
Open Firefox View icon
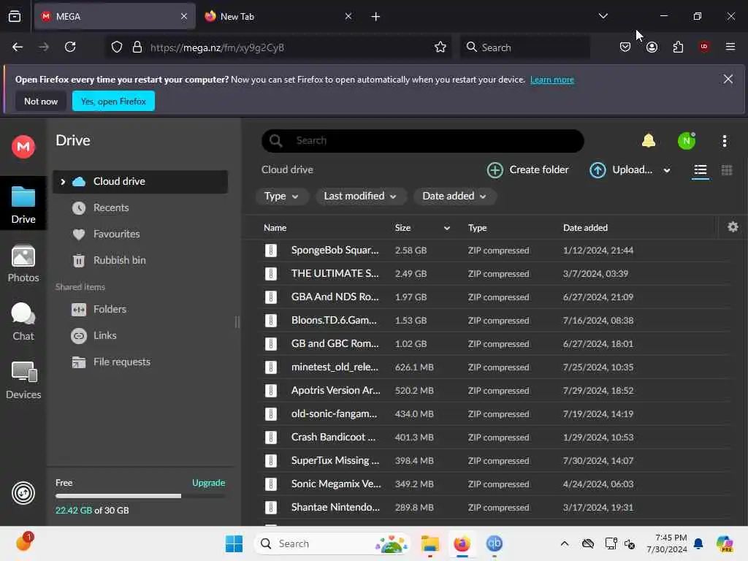[x=15, y=16]
